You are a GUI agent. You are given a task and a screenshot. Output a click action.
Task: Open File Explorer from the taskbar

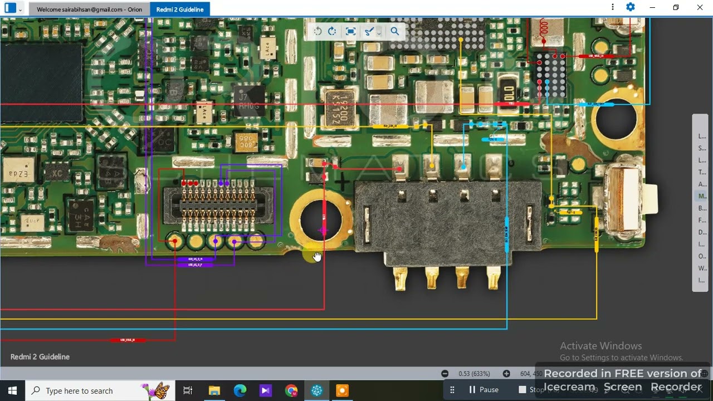[214, 390]
